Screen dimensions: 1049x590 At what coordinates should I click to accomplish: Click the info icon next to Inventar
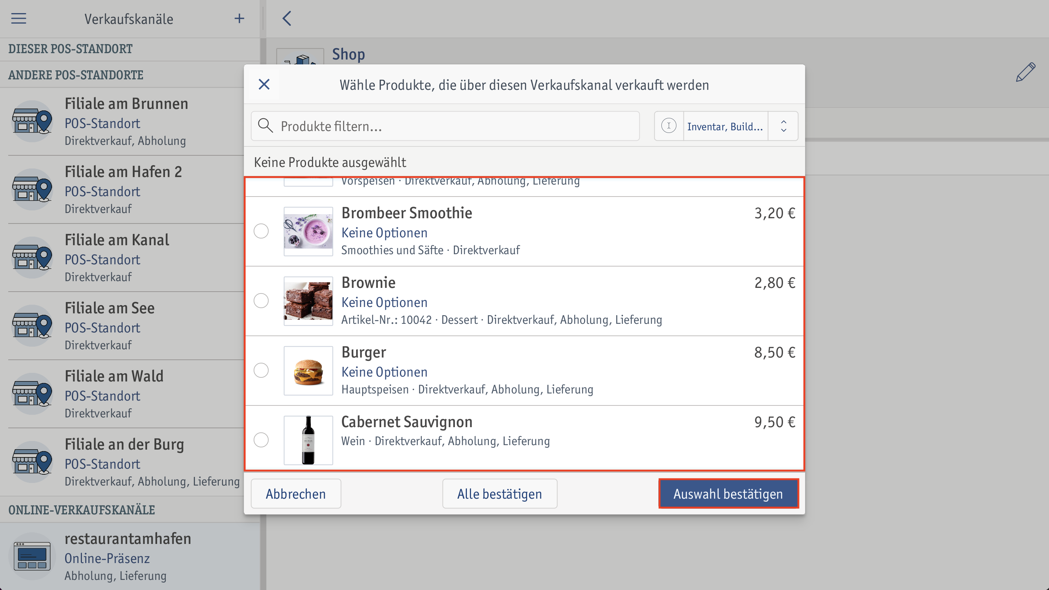[669, 126]
